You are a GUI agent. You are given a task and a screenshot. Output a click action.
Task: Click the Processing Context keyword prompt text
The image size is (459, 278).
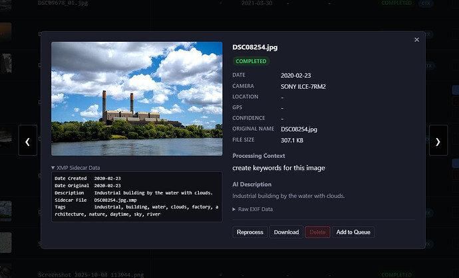tap(279, 168)
